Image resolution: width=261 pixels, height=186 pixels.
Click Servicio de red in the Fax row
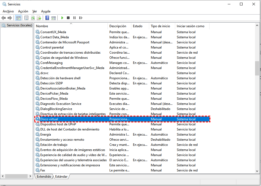187,170
